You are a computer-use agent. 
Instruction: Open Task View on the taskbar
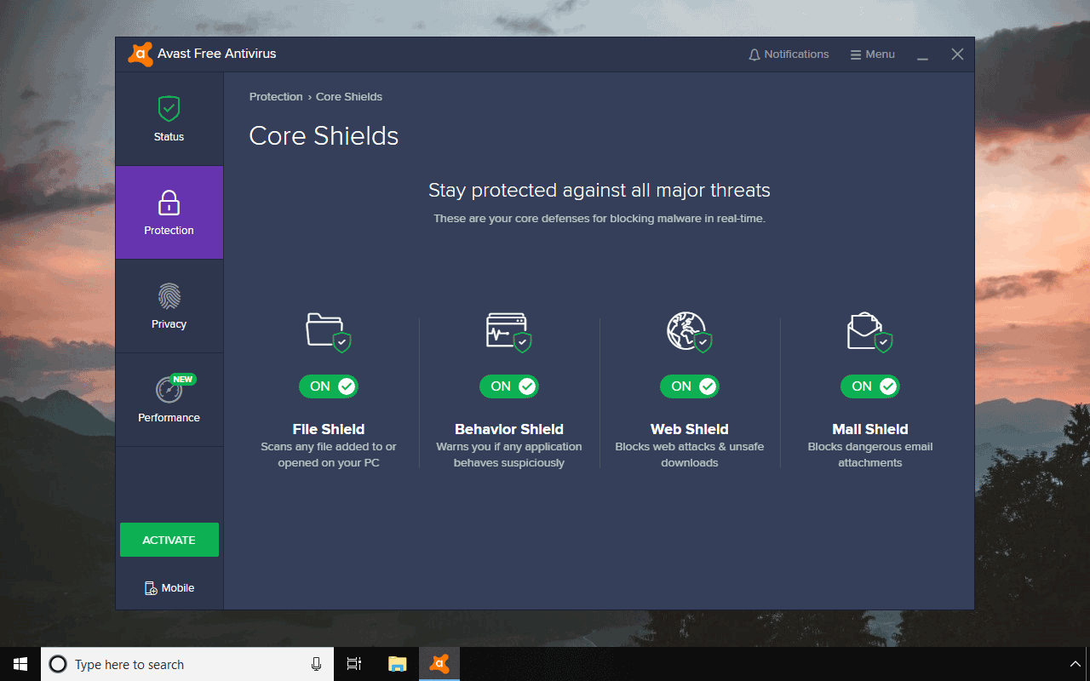coord(354,664)
